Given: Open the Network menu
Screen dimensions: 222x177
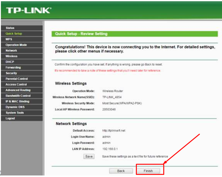Looking at the screenshot, I should (x=22, y=51).
